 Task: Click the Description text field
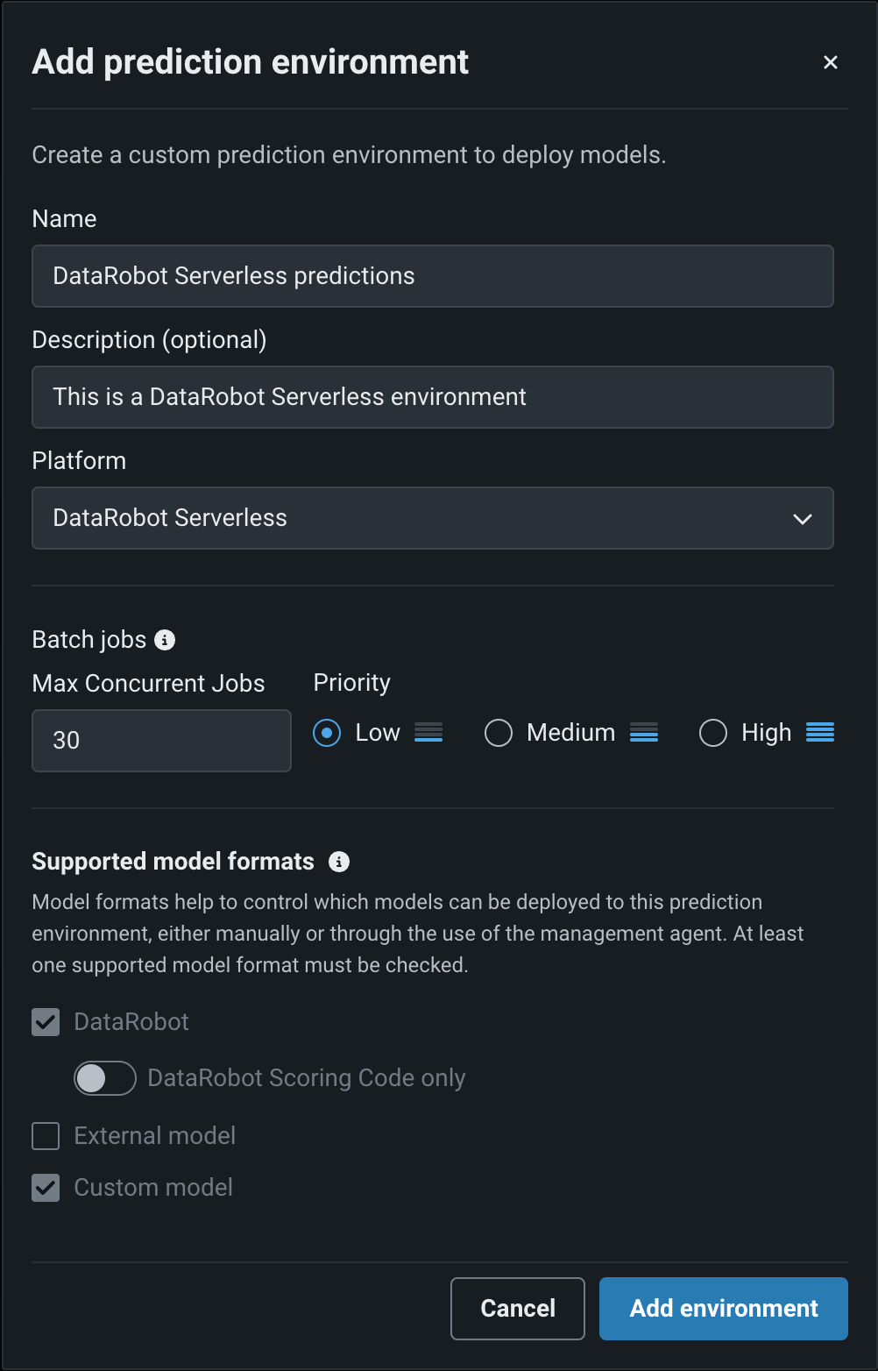[x=432, y=397]
